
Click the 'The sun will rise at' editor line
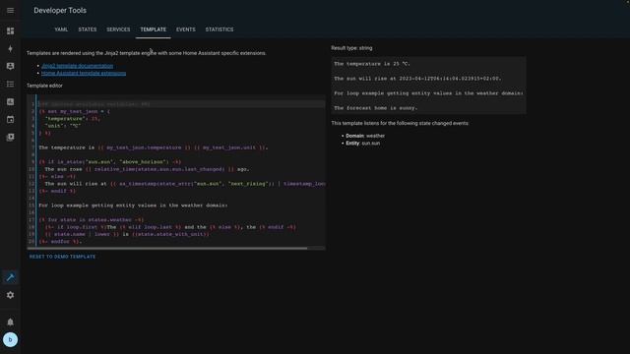185,184
